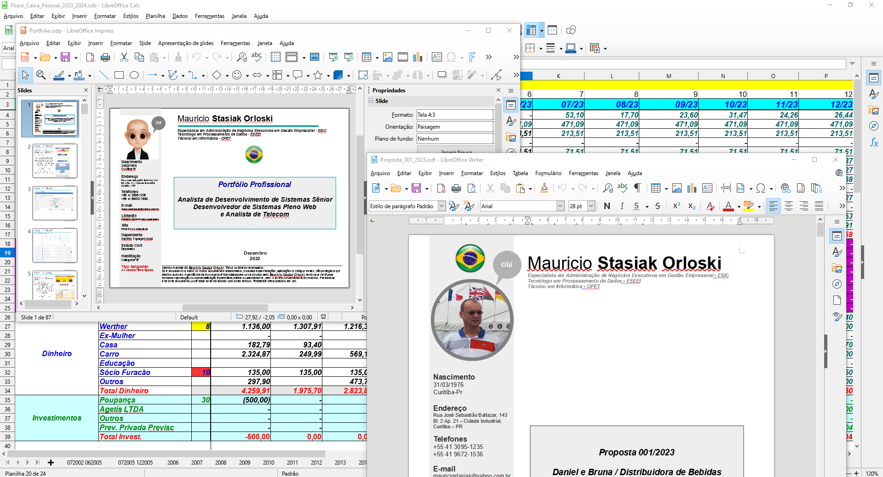Screen dimensions: 883x477
Task: Insert Hyperlink icon in Writer toolbar
Action: click(x=786, y=188)
